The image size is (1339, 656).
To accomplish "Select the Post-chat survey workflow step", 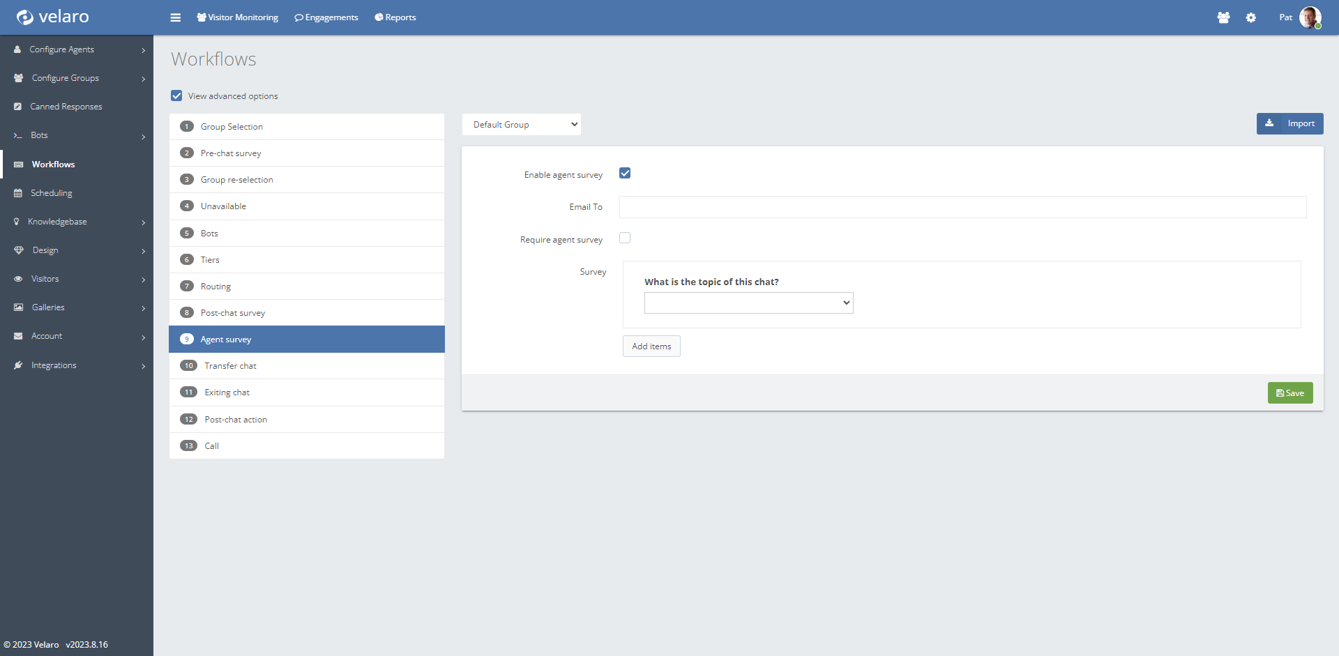I will [x=233, y=313].
